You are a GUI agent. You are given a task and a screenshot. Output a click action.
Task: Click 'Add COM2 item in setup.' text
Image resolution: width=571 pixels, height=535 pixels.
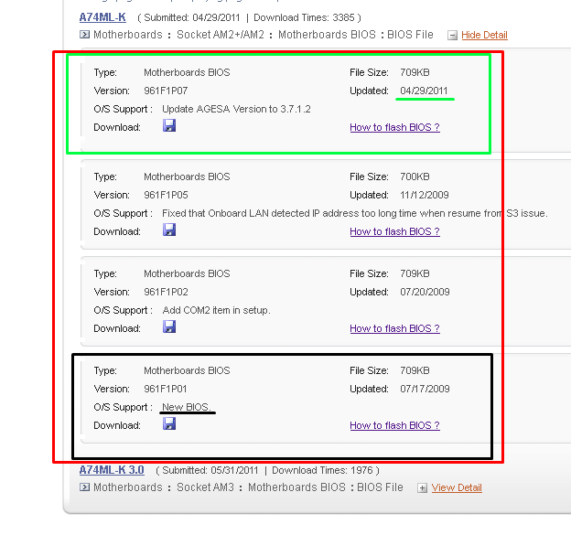coord(216,310)
